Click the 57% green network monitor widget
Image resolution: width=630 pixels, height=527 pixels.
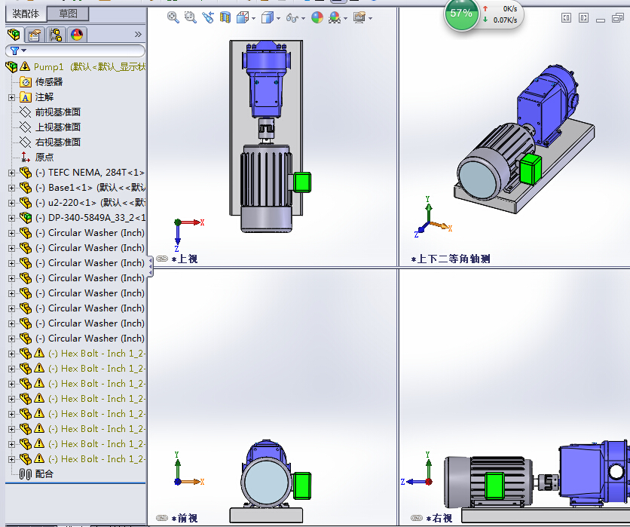(461, 14)
